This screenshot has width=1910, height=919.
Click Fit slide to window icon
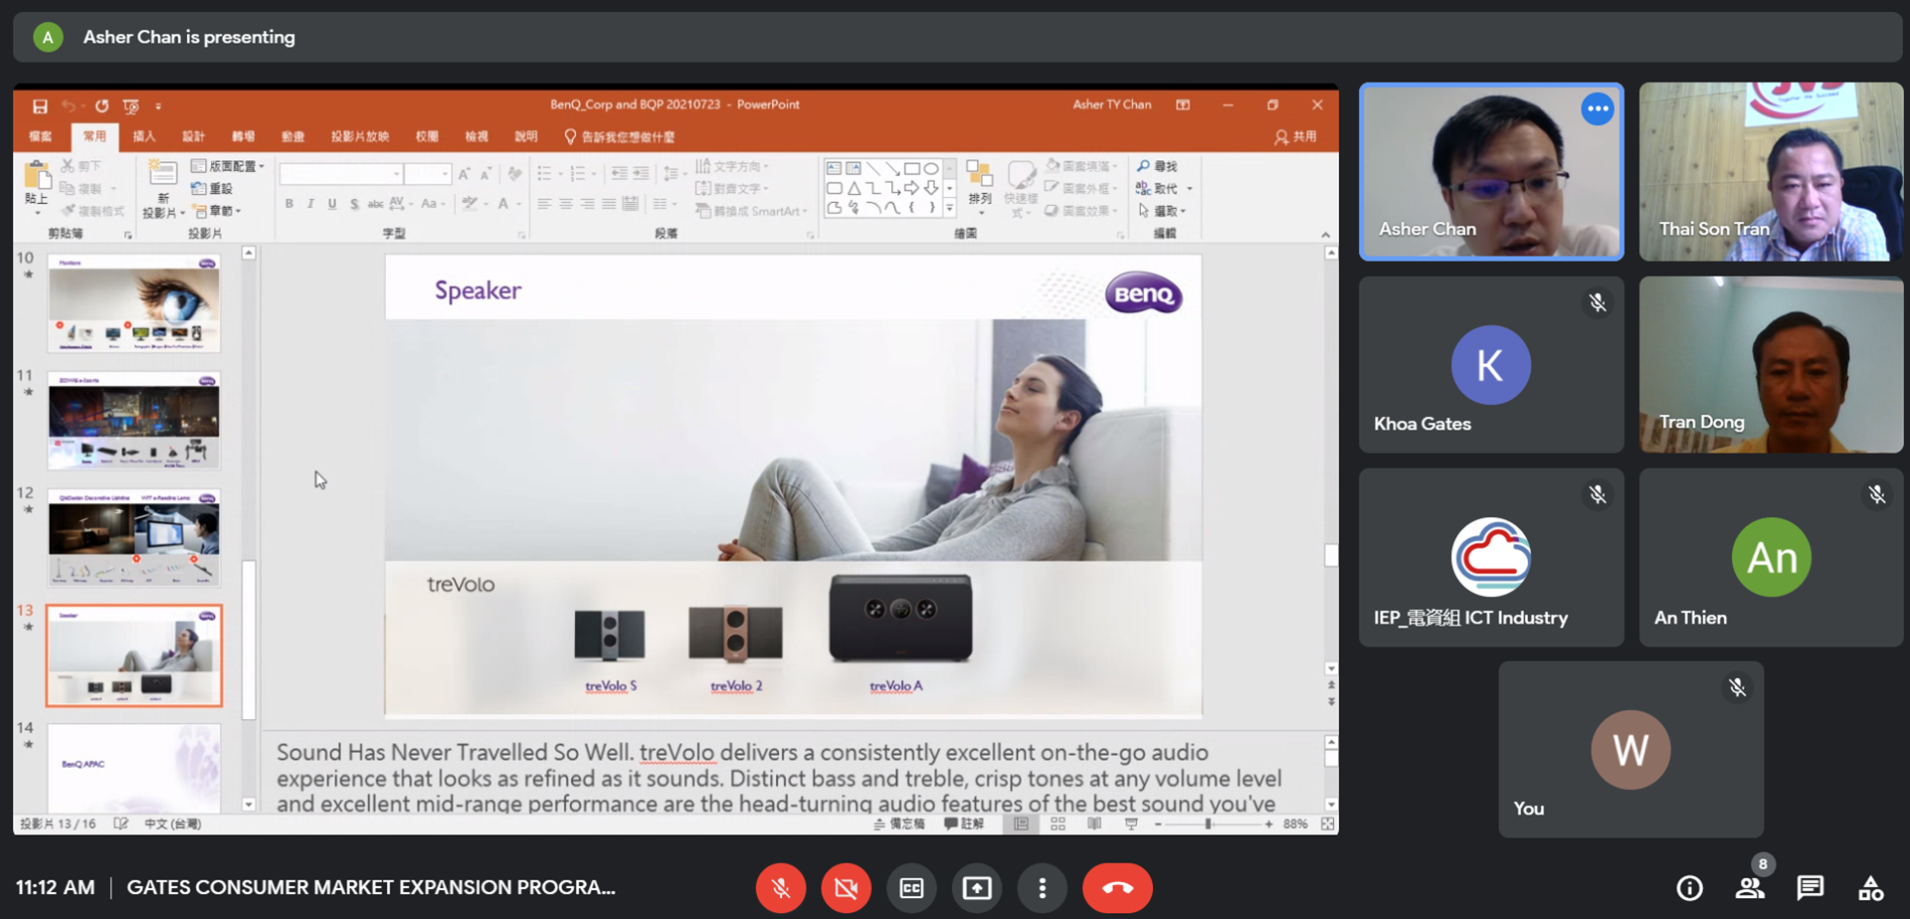click(1327, 825)
